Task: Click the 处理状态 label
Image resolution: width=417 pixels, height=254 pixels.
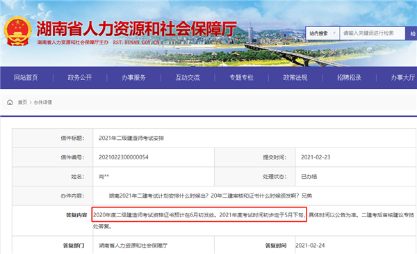Action: point(275,177)
